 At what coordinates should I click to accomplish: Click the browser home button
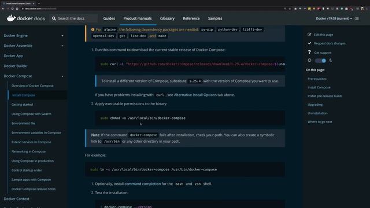click(x=17, y=9)
